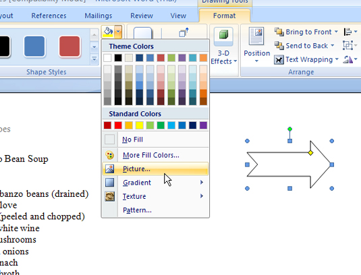This screenshot has width=361, height=275.
Task: Click the Shape Fill paint bucket icon
Action: [x=108, y=32]
